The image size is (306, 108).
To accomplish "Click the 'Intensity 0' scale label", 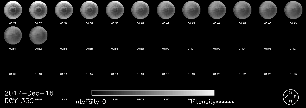I will (90, 102).
